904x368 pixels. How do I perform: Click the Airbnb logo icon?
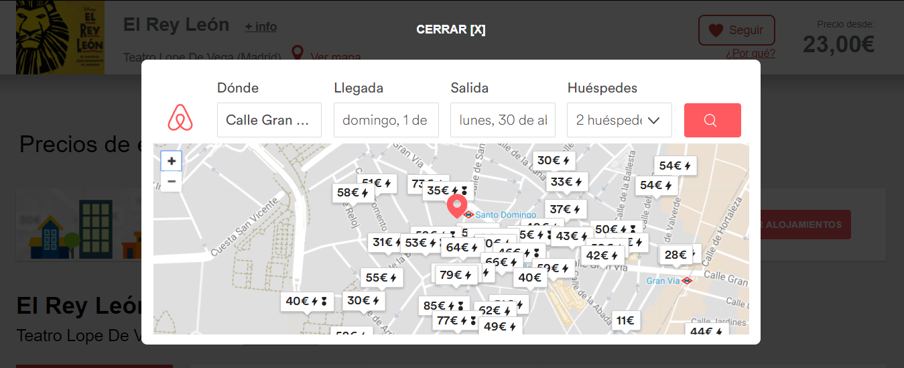pyautogui.click(x=180, y=119)
